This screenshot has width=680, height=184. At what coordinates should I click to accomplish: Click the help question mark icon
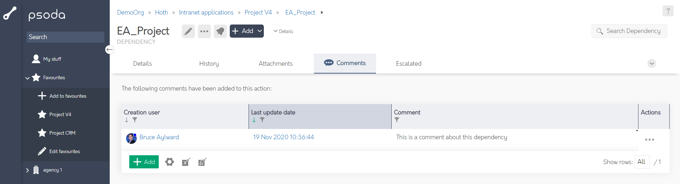pyautogui.click(x=668, y=11)
